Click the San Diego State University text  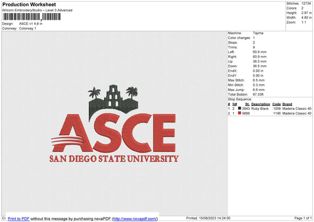[x=114, y=159]
